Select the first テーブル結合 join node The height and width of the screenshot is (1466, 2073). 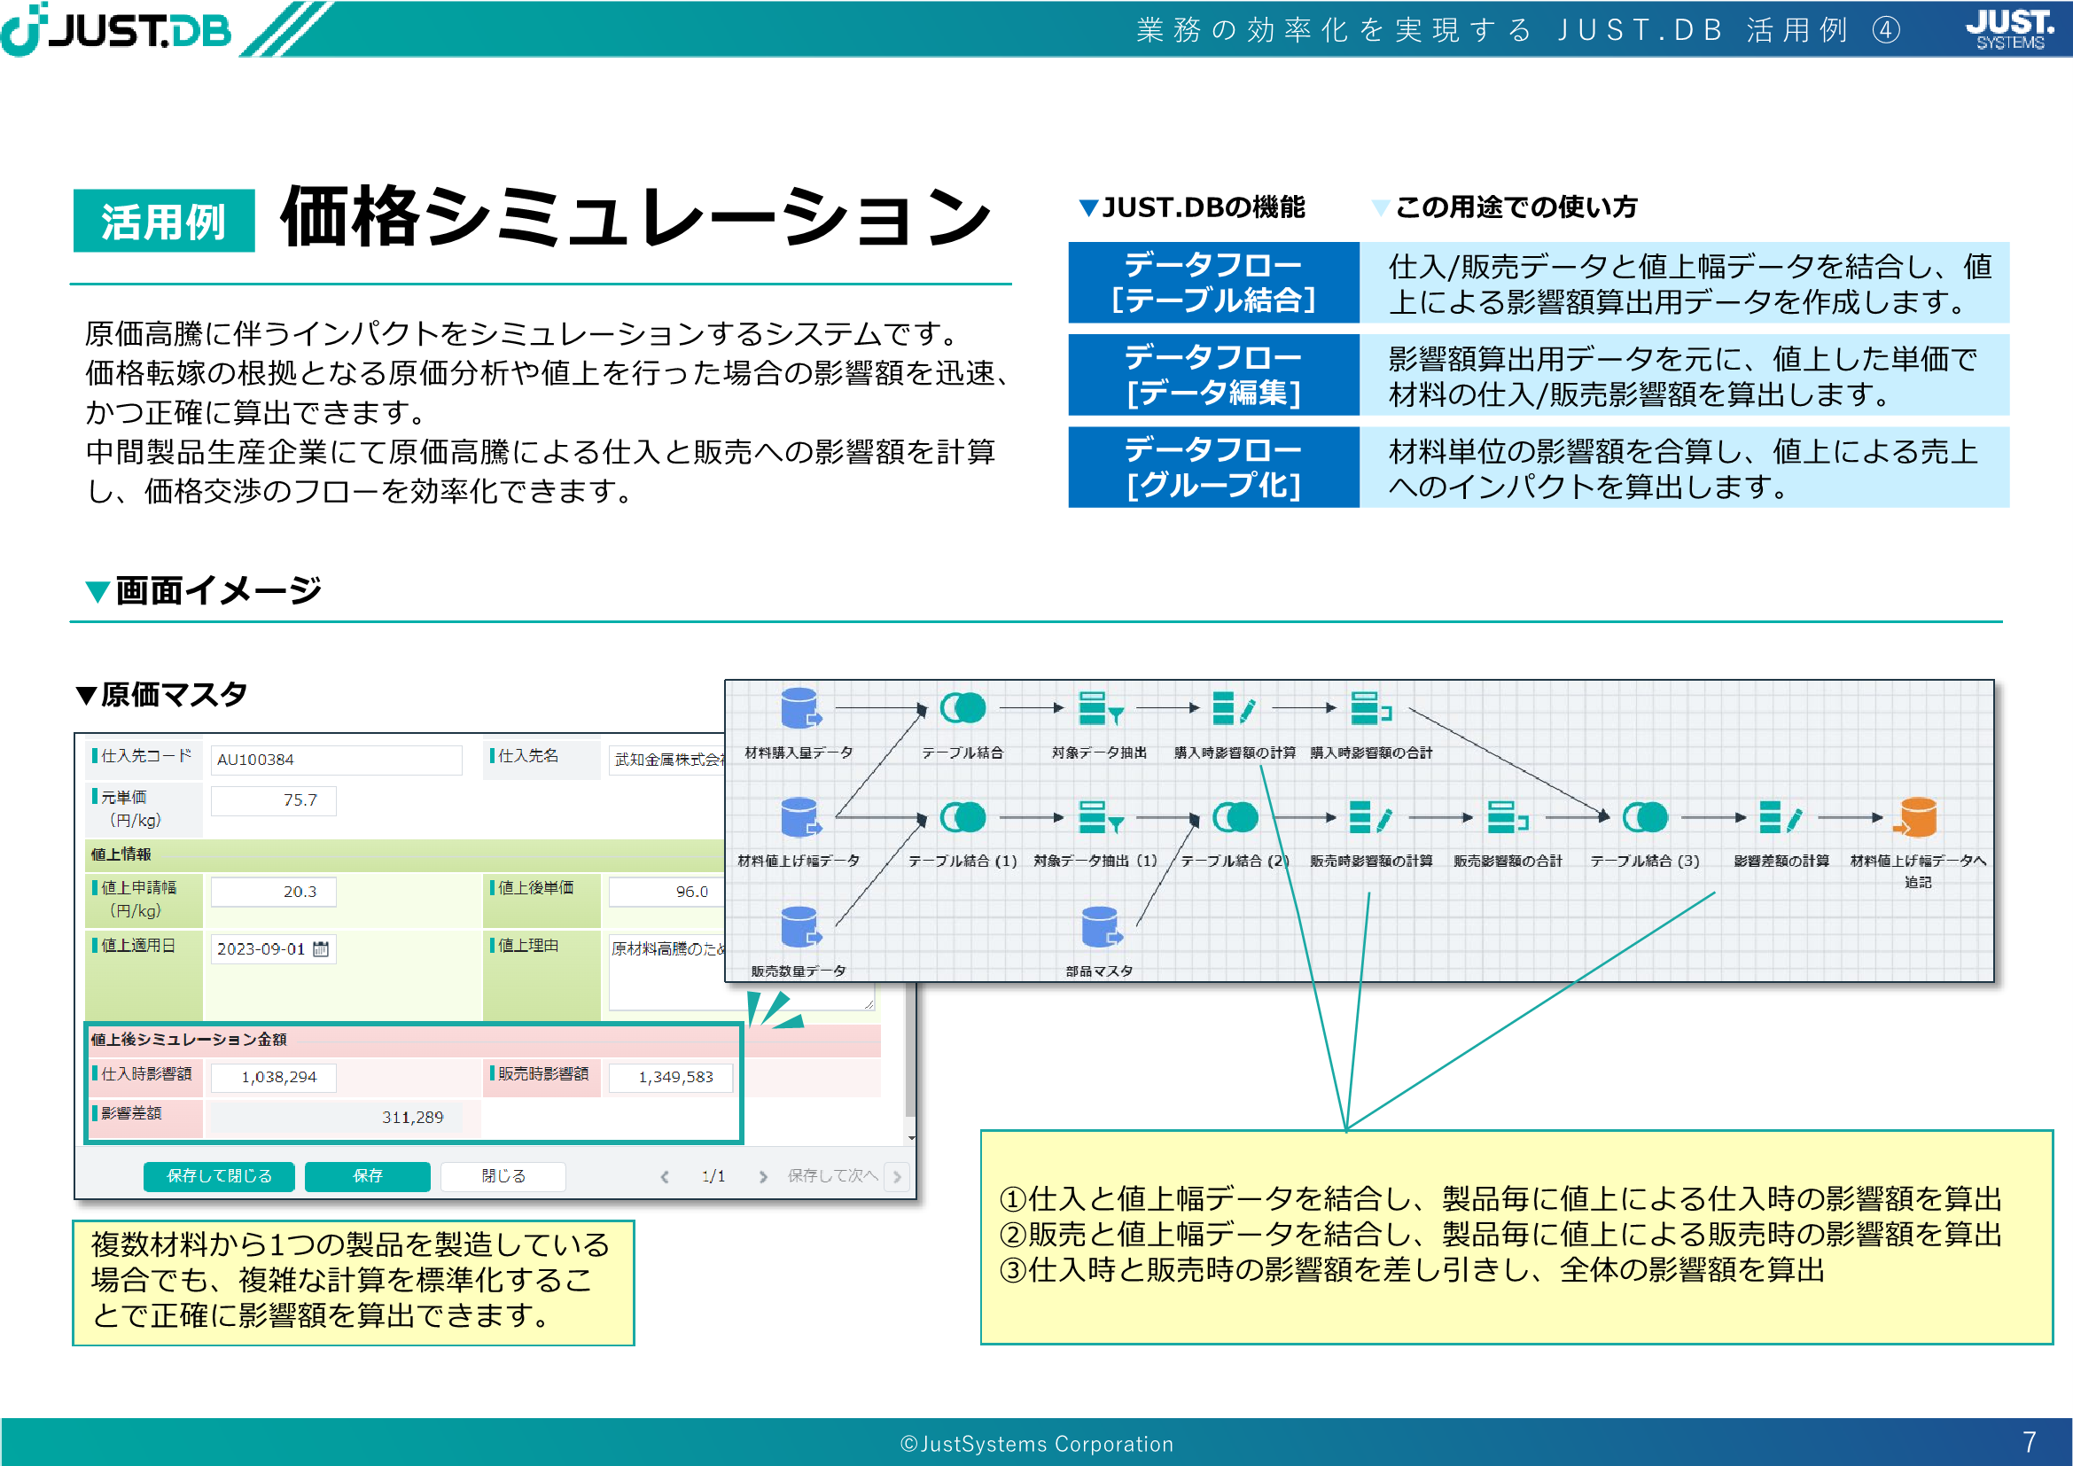tap(962, 707)
